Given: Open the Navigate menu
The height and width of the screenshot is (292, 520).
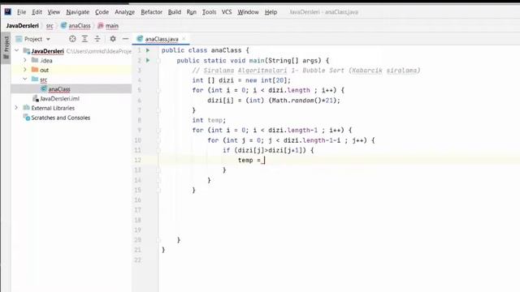Looking at the screenshot, I should pyautogui.click(x=78, y=12).
